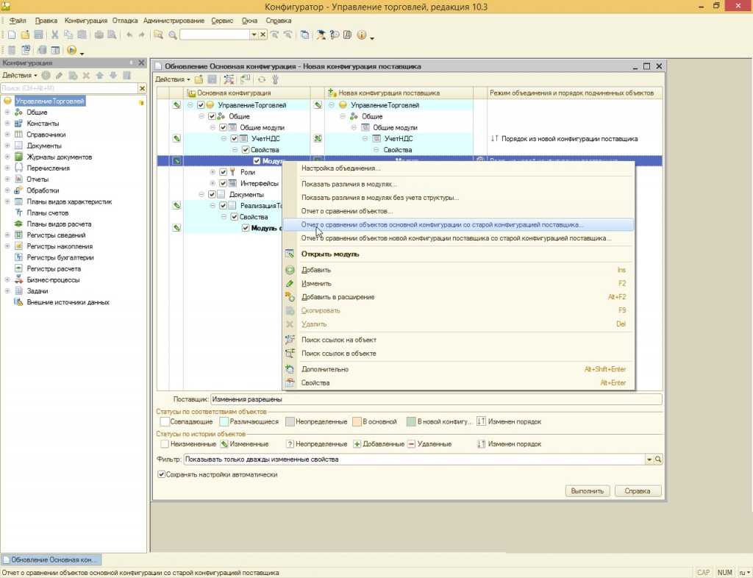Screen dimensions: 753x578
Task: Uncheck the Интерфейсы checkbox in the tree
Action: 223,183
